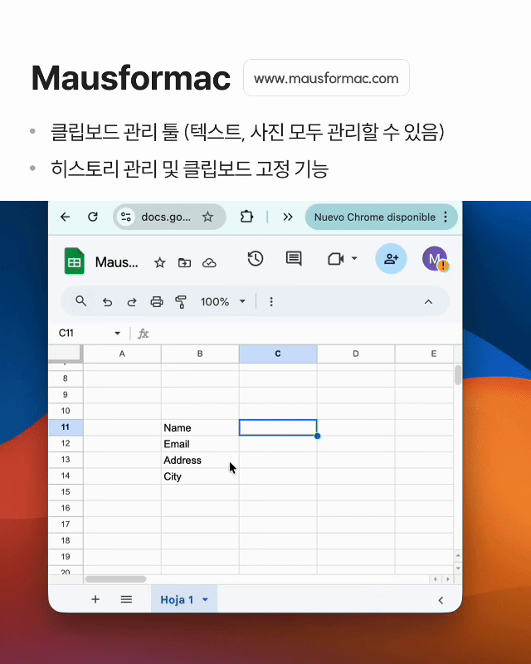Click the cell containing Address

pyautogui.click(x=200, y=460)
